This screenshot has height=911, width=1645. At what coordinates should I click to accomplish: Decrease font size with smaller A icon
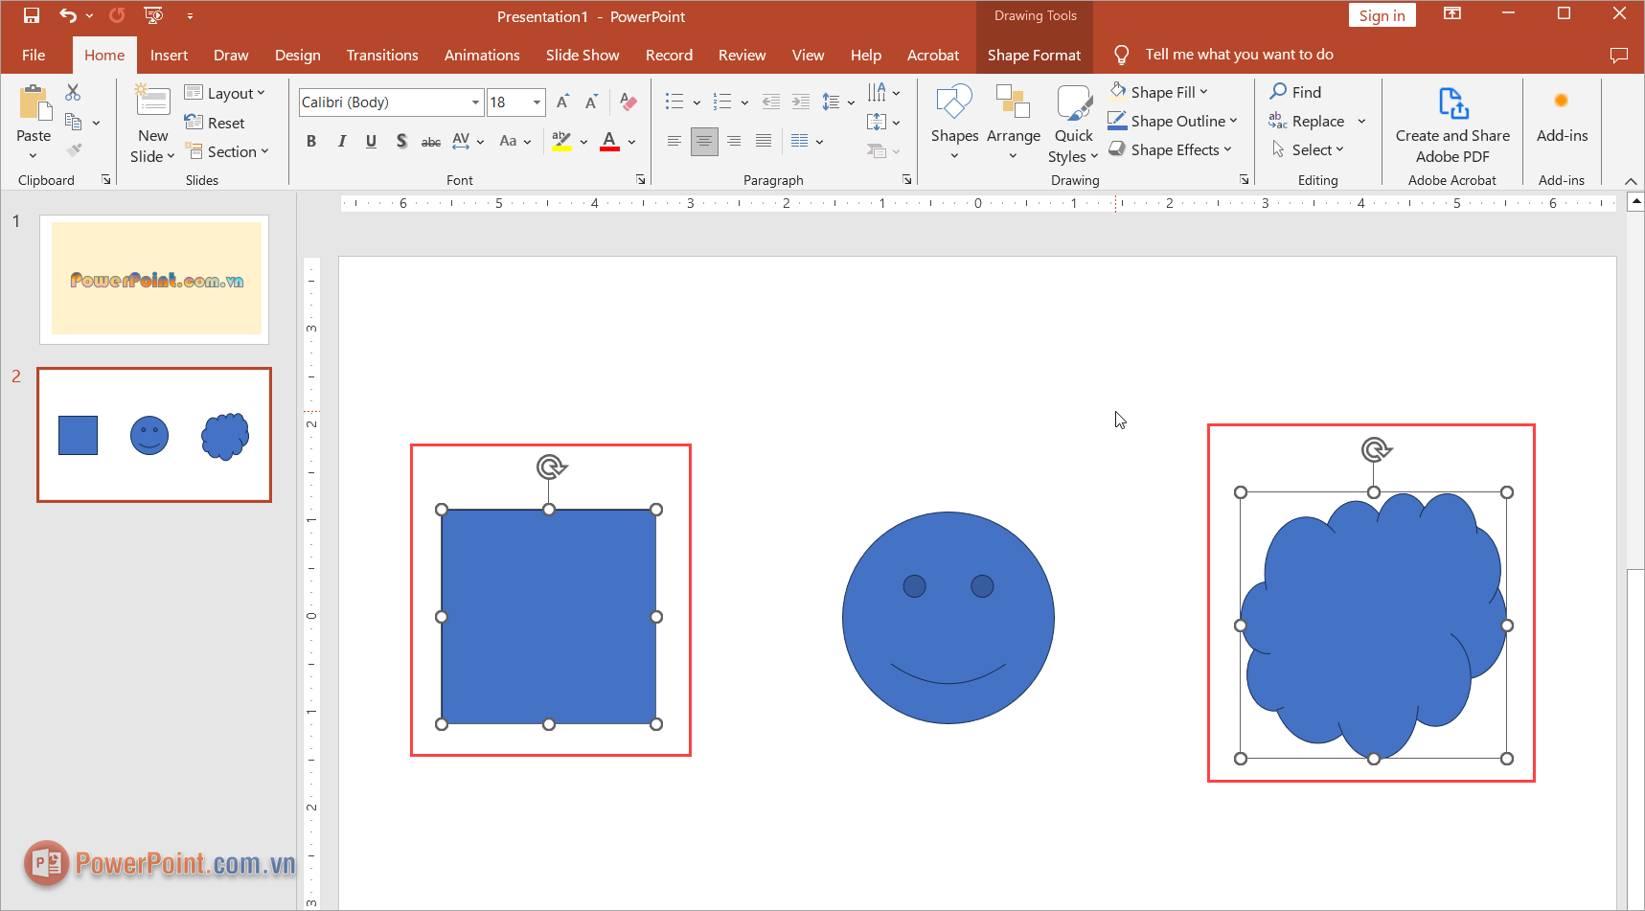[591, 102]
